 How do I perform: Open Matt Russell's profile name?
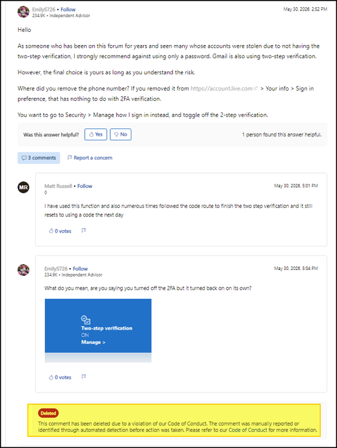(x=58, y=186)
